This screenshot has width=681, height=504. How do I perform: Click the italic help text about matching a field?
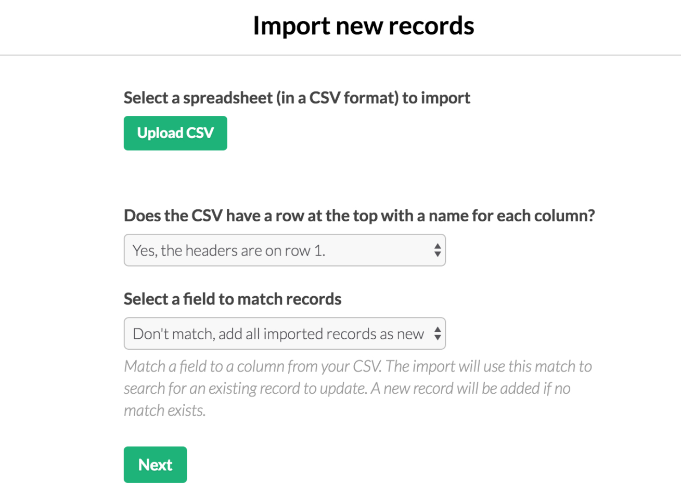click(x=357, y=367)
